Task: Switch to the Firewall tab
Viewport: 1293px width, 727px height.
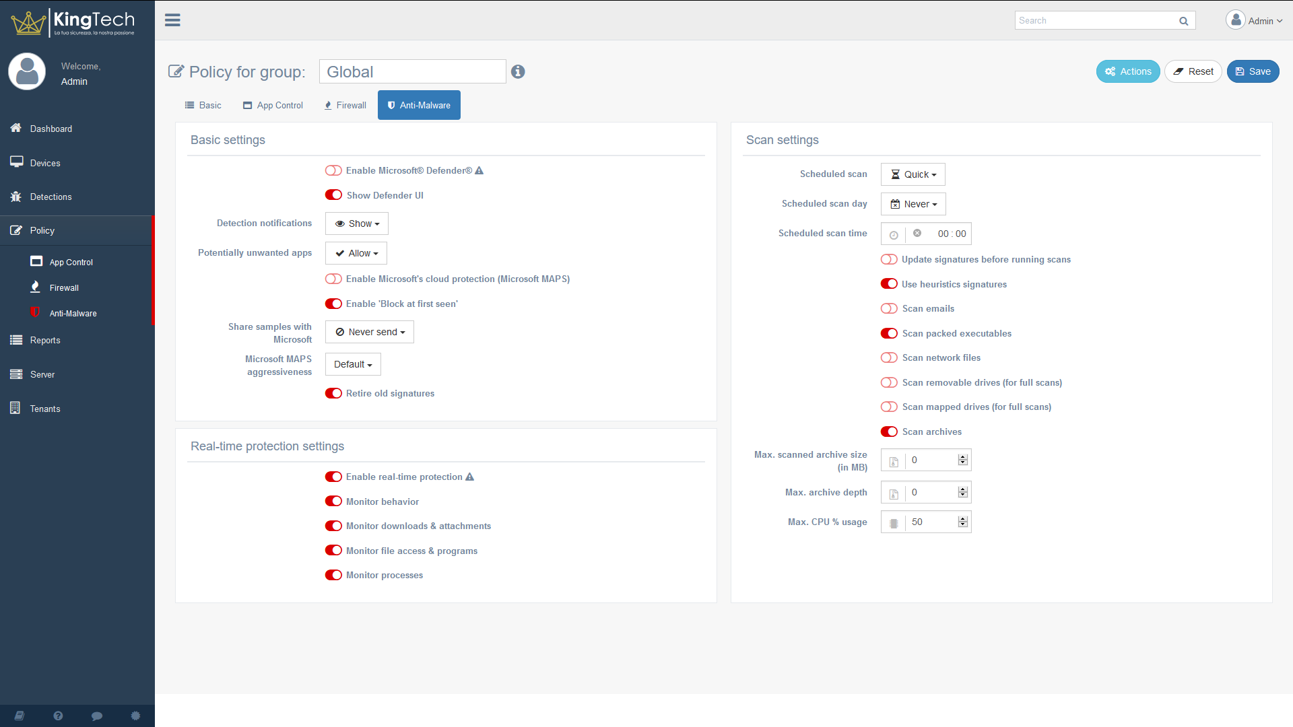Action: tap(345, 105)
